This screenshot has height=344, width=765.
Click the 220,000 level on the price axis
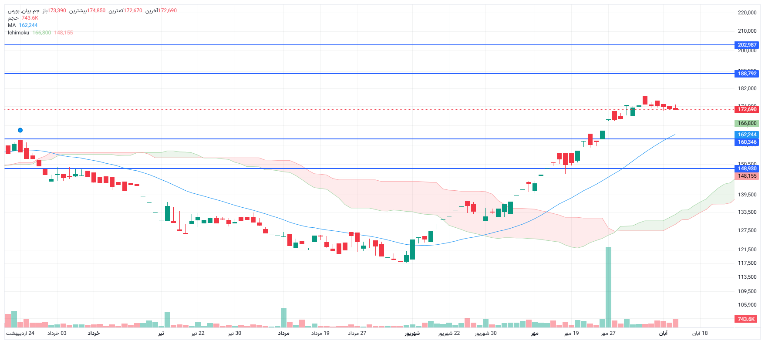[747, 13]
